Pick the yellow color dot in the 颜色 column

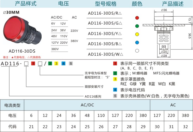pos(137,34)
